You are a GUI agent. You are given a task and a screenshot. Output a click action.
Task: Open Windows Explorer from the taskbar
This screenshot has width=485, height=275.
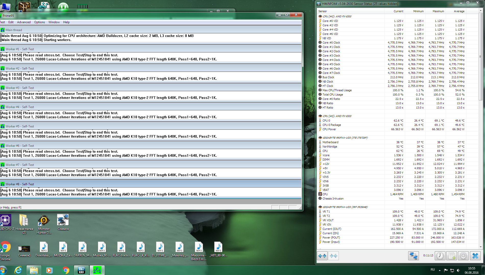tap(34, 270)
